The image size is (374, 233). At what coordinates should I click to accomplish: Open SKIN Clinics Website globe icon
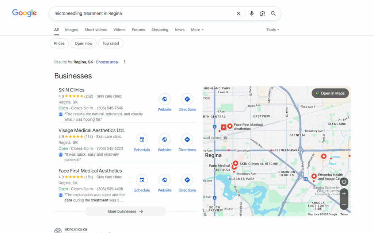click(x=164, y=99)
